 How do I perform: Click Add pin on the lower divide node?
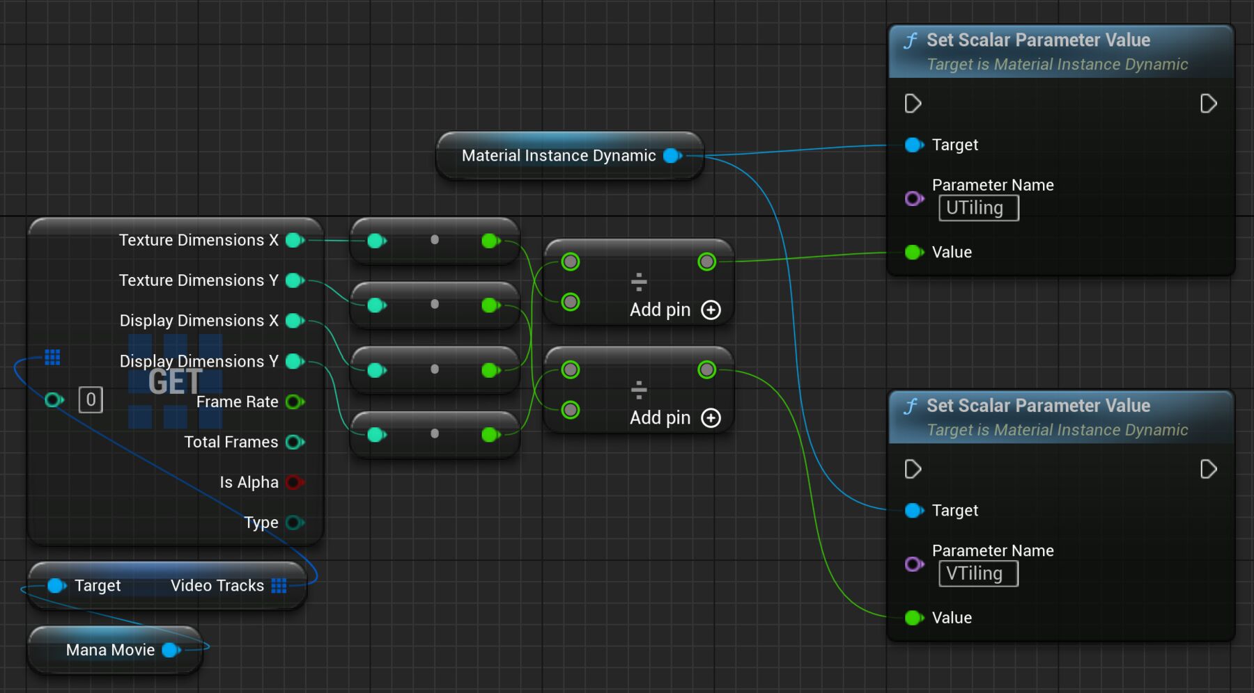pyautogui.click(x=711, y=418)
